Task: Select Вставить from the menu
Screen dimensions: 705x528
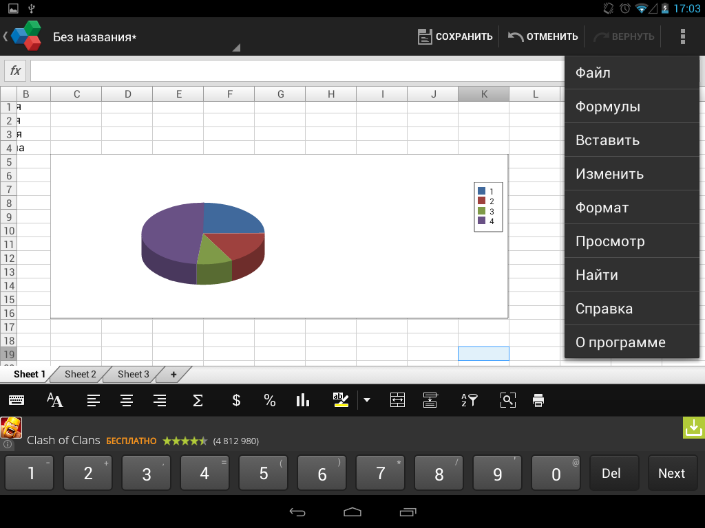Action: [x=607, y=140]
